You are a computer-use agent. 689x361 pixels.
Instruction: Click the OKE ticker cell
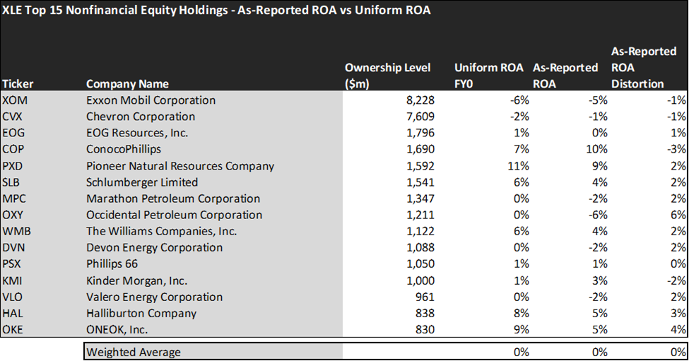[x=13, y=330]
